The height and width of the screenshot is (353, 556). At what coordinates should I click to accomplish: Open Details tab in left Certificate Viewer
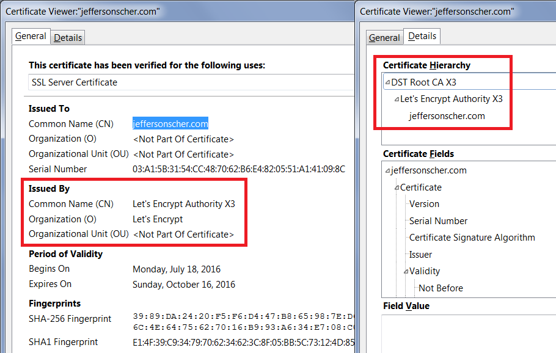click(x=68, y=38)
